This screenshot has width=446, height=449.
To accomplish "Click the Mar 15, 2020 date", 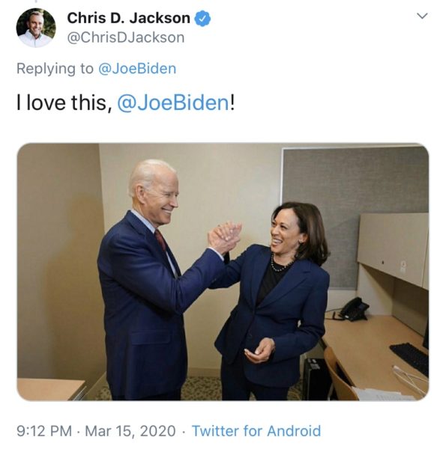I will [x=130, y=431].
